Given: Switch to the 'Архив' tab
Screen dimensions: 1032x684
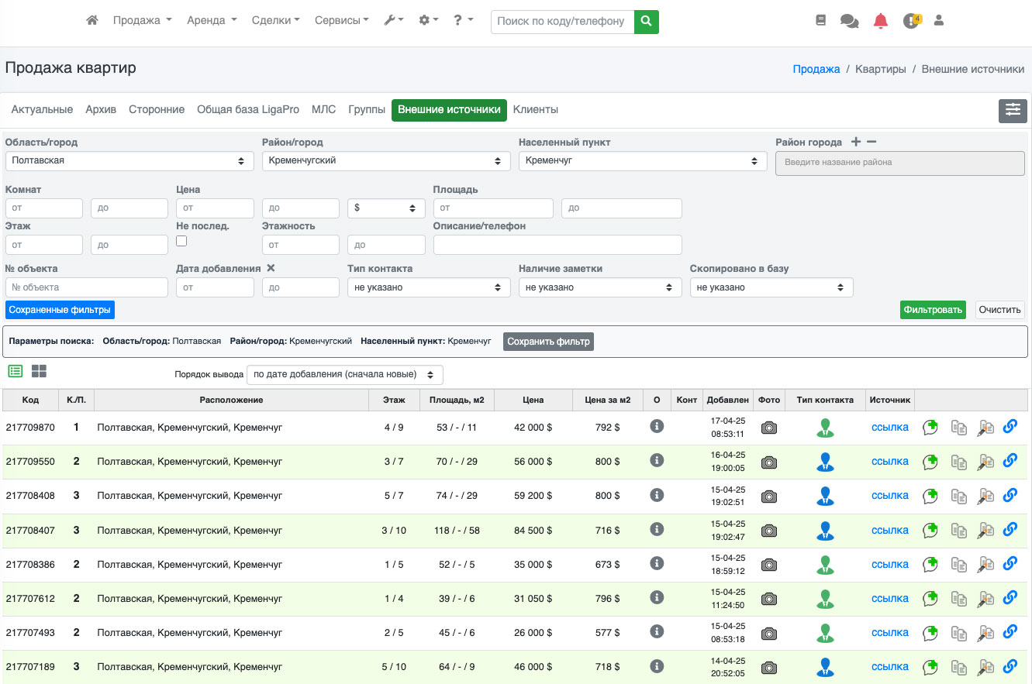Looking at the screenshot, I should 101,110.
